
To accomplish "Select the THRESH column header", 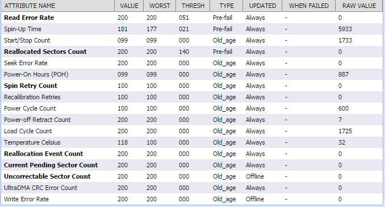I will [193, 6].
